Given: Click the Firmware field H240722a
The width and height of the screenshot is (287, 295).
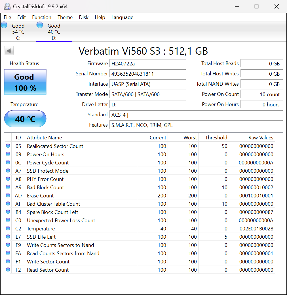Looking at the screenshot, I should (148, 64).
